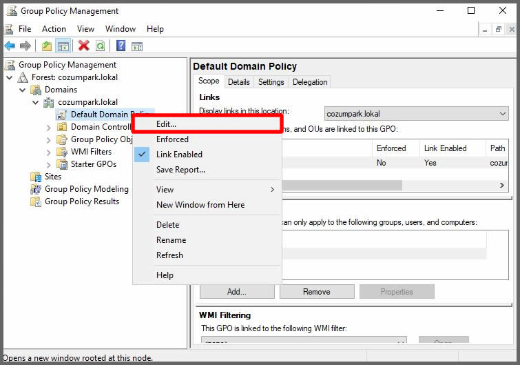Click the Refresh toolbar icon

click(100, 46)
